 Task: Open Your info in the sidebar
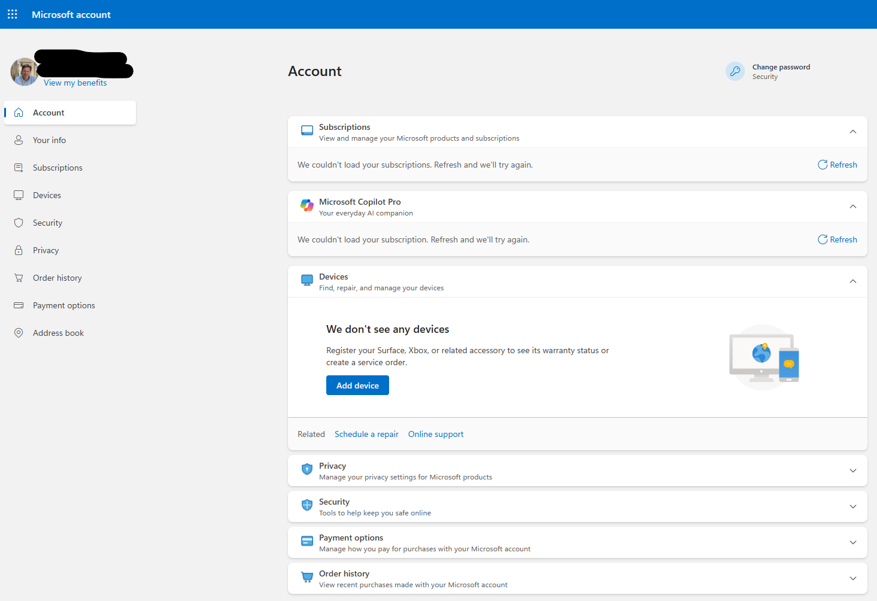tap(70, 140)
